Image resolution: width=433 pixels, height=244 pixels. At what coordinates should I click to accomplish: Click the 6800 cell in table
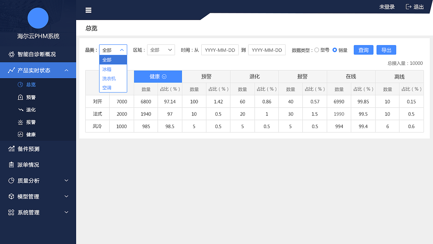(x=146, y=101)
